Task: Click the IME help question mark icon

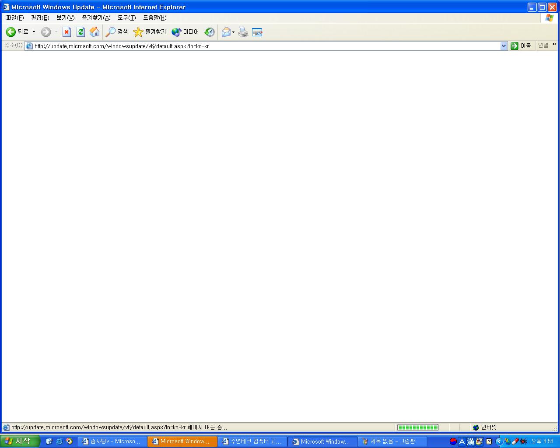Action: pos(489,441)
